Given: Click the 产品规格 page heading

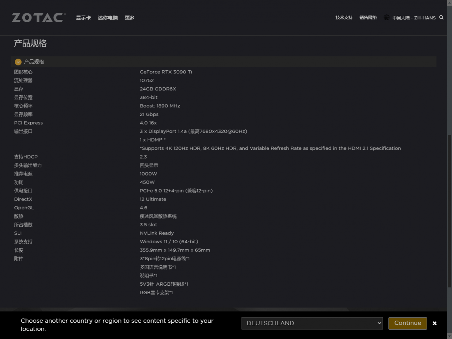Looking at the screenshot, I should (30, 43).
